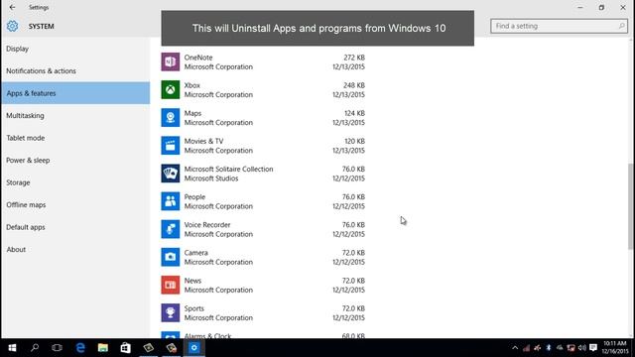The image size is (635, 357).
Task: Click the People app icon
Action: [x=170, y=201]
